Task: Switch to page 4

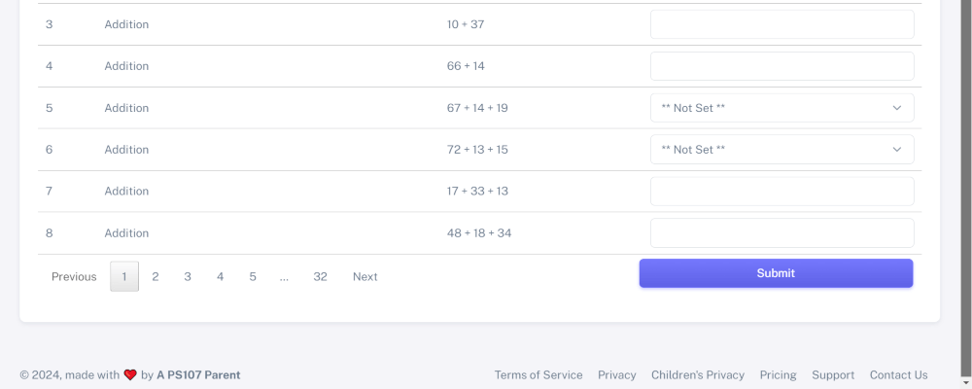Action: click(x=220, y=277)
